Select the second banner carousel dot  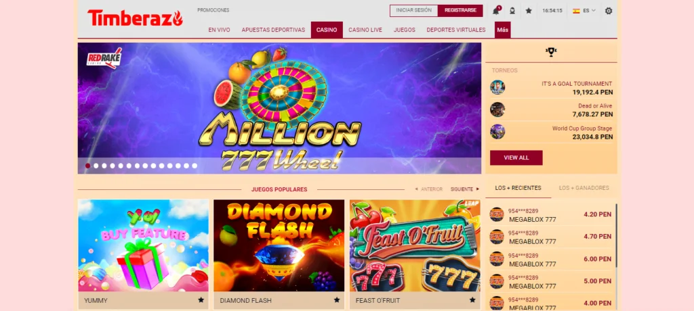coord(96,166)
